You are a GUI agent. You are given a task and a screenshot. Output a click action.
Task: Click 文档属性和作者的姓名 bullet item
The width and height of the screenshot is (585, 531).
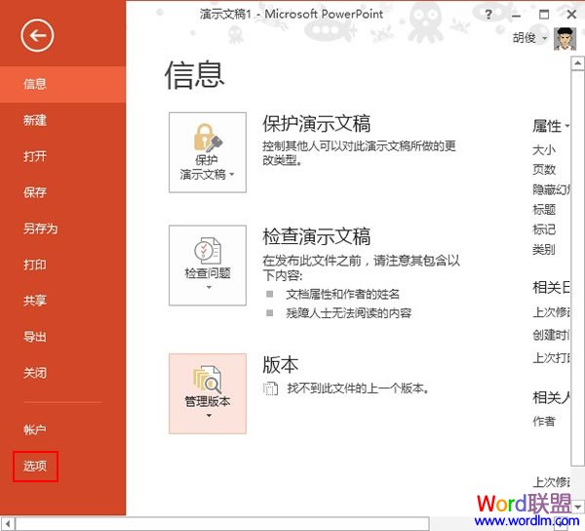(x=342, y=294)
